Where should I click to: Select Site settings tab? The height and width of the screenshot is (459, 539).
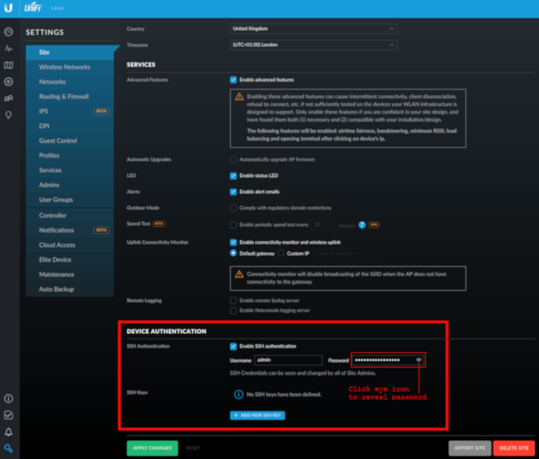(x=69, y=52)
